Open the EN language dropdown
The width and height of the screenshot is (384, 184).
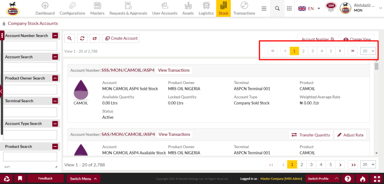click(309, 9)
